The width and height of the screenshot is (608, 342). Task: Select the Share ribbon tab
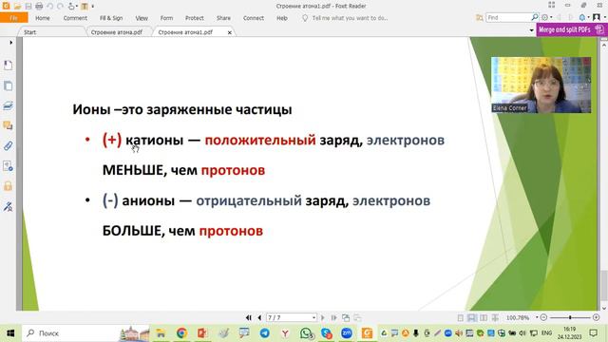(x=223, y=18)
